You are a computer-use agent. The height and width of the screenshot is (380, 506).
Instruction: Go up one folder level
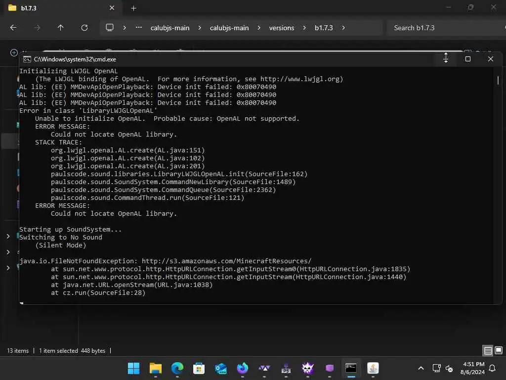[x=60, y=28]
